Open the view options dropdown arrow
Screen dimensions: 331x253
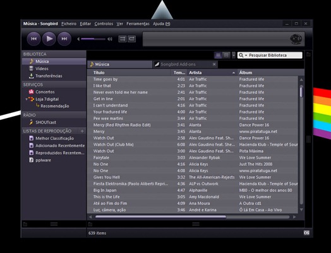[x=234, y=56]
